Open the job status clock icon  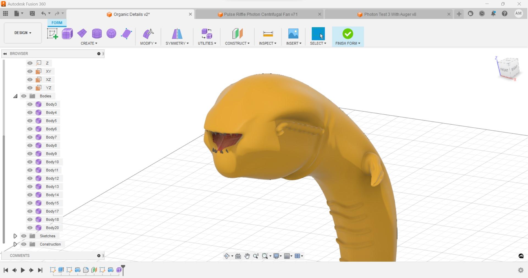click(x=482, y=13)
